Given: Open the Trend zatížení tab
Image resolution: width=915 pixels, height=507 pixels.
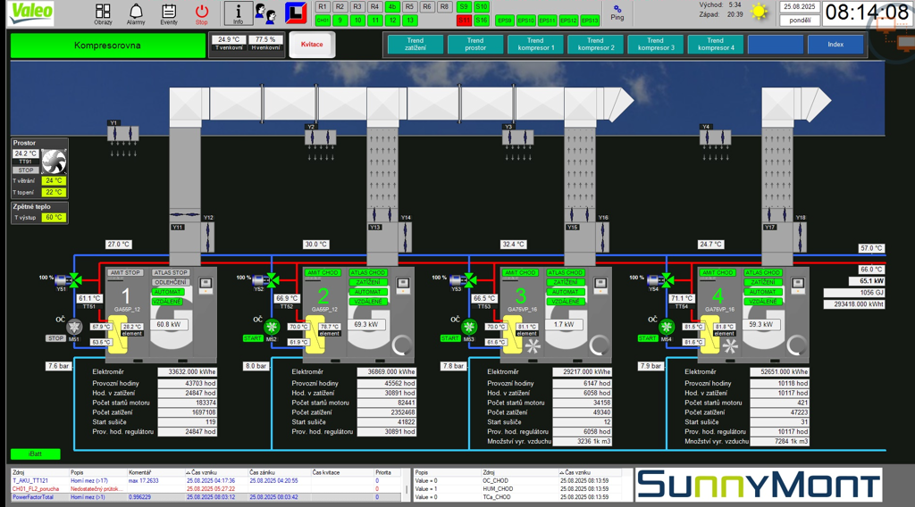Looking at the screenshot, I should pos(415,44).
